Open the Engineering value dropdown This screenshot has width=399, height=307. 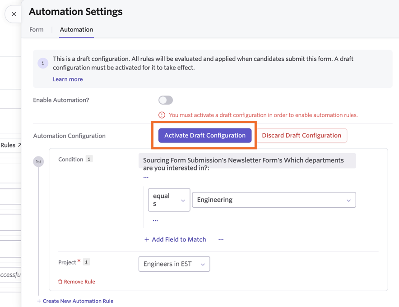click(274, 200)
